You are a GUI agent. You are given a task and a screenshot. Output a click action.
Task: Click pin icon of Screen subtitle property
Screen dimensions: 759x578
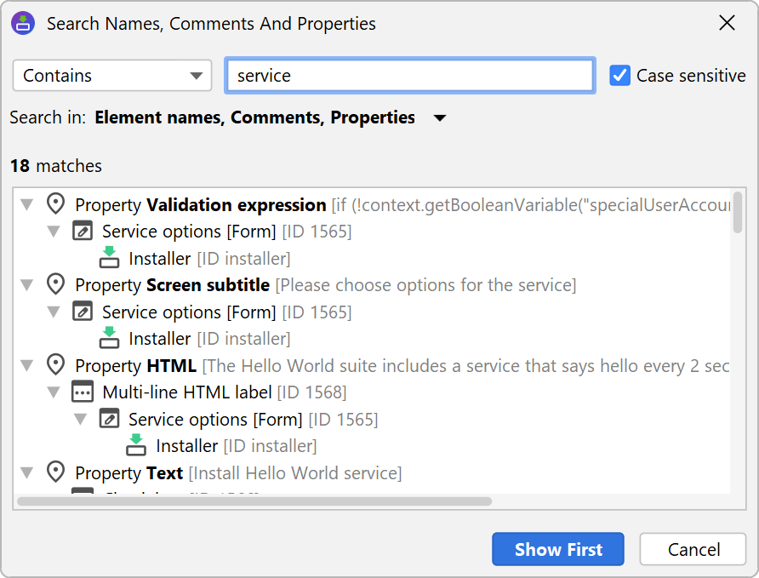55,284
